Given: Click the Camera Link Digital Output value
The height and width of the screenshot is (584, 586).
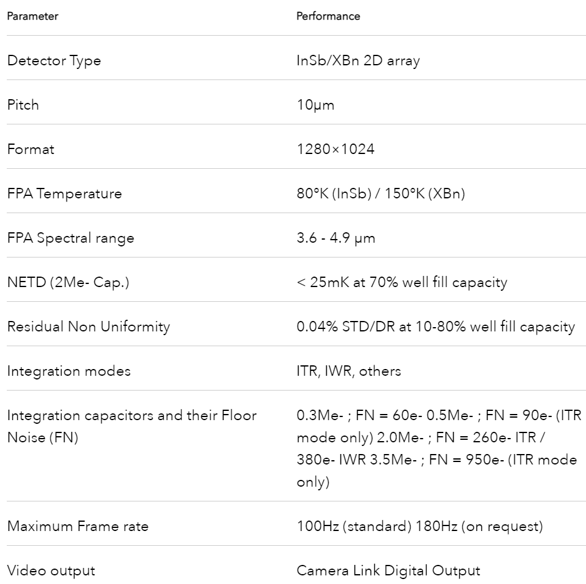Looking at the screenshot, I should tap(388, 571).
